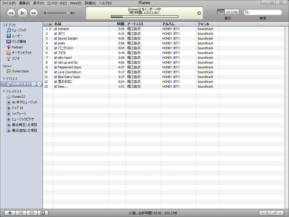Image resolution: width=289 pixels, height=217 pixels.
Task: Click the Previous track rewind button
Action: 11,13
